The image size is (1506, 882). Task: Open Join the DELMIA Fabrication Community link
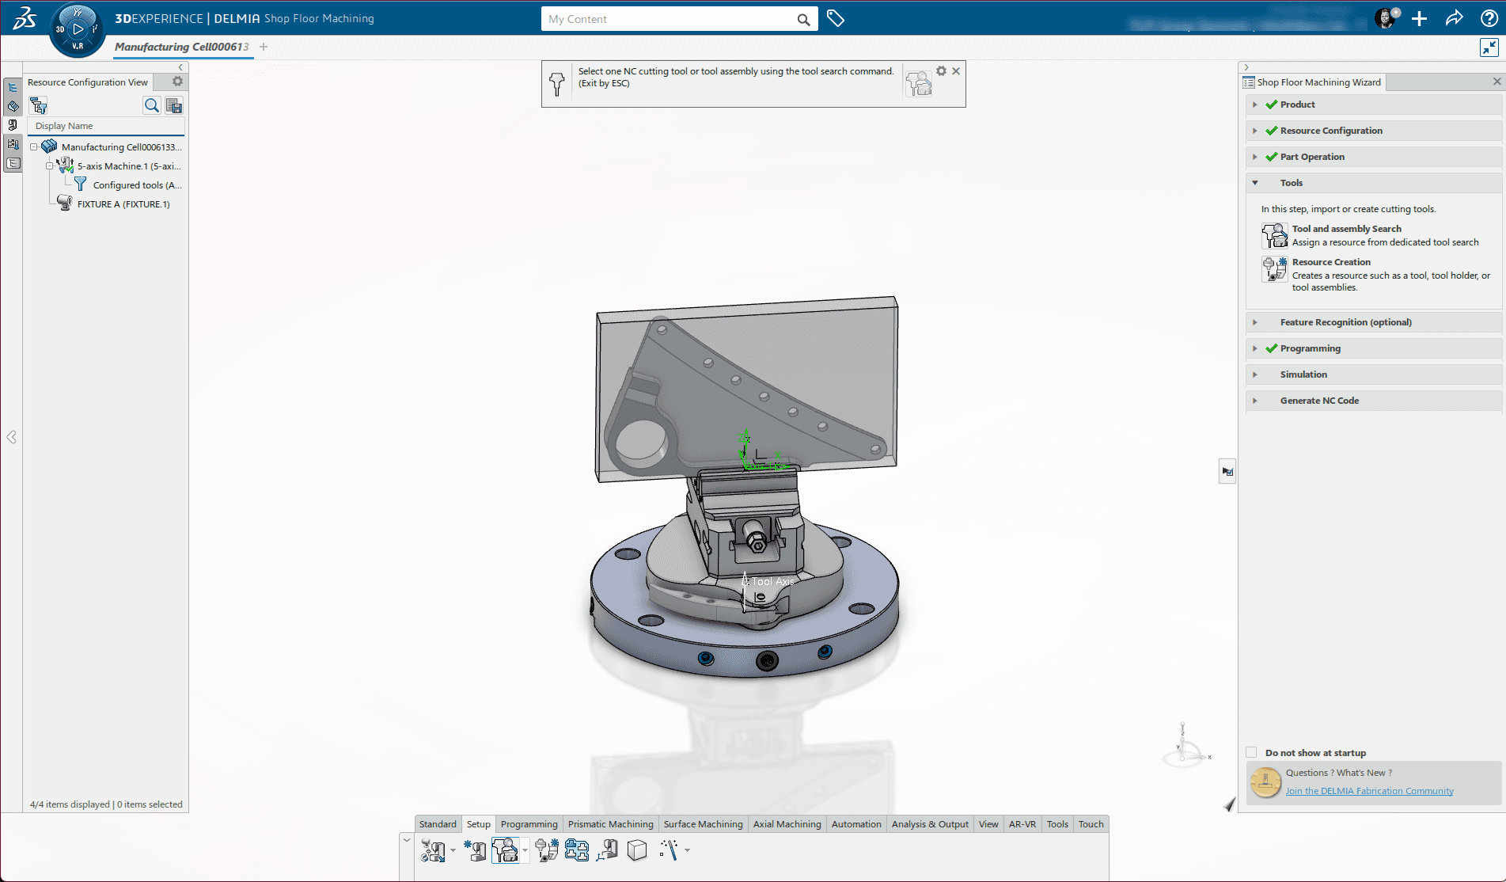(1369, 791)
